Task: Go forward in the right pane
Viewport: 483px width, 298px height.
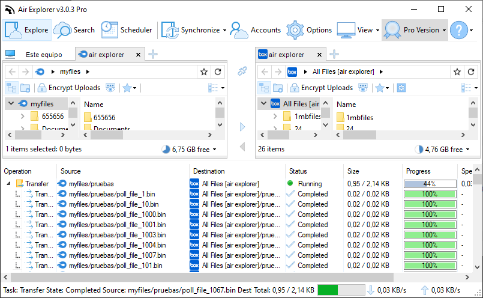Action: pos(278,72)
